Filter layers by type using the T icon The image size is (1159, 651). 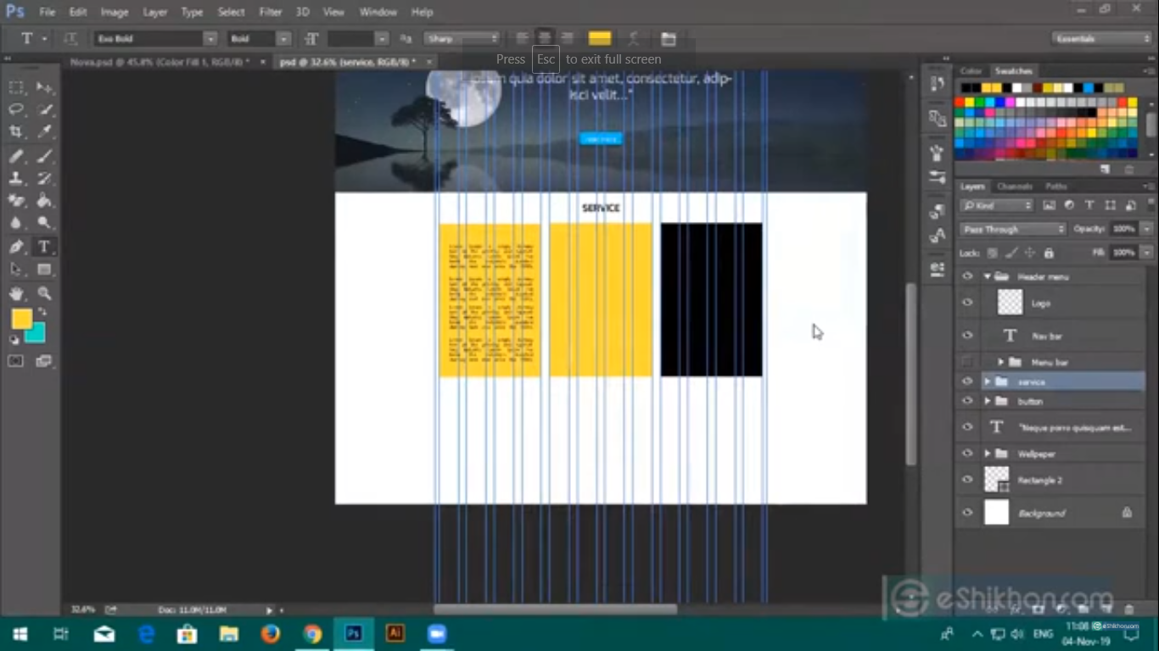pyautogui.click(x=1089, y=204)
